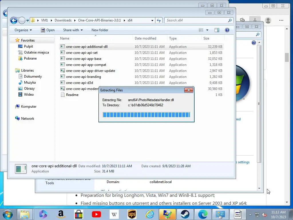
Task: Click the extraction progress bar
Action: click(x=146, y=115)
